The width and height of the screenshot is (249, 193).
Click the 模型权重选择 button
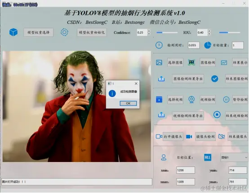pyautogui.click(x=39, y=32)
